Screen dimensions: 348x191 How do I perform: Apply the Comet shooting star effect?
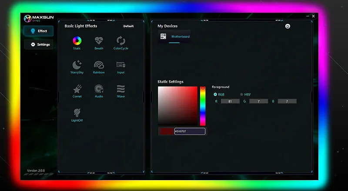coord(77,89)
